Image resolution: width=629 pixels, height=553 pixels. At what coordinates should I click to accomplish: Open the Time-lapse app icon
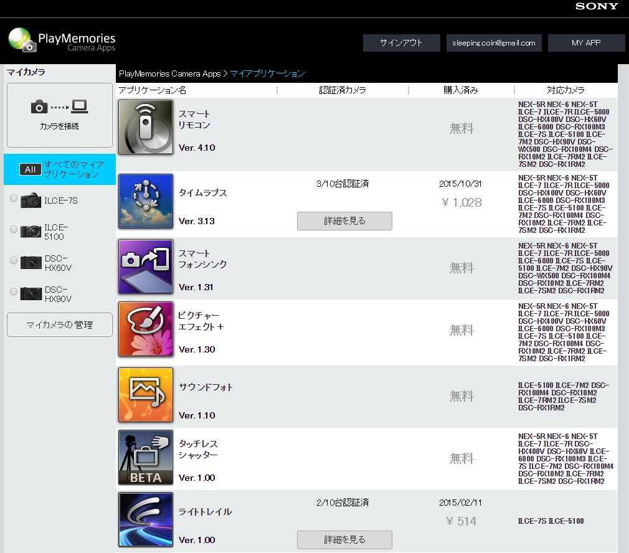click(x=146, y=201)
